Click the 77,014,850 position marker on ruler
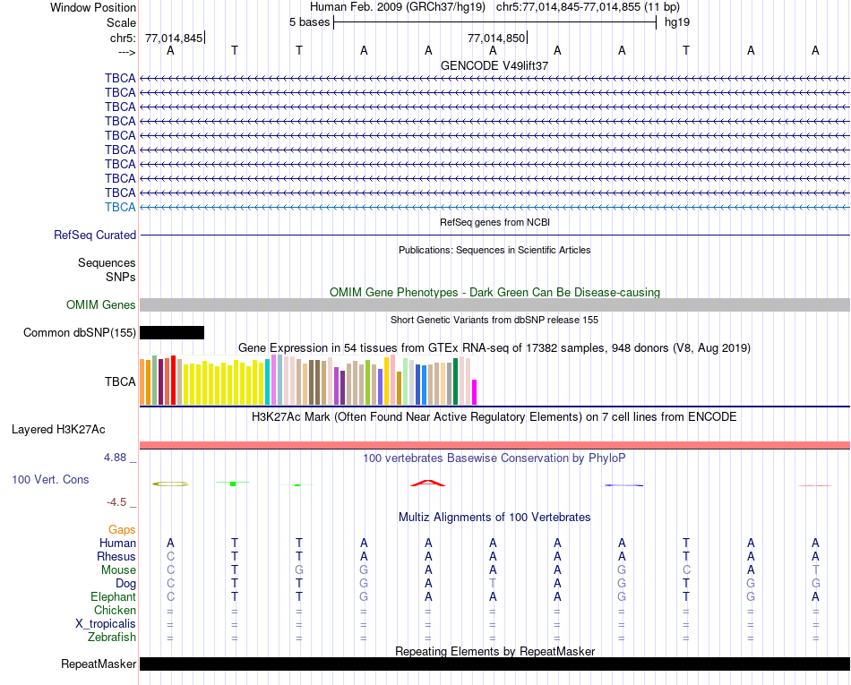Image resolution: width=851 pixels, height=685 pixels. [x=497, y=38]
